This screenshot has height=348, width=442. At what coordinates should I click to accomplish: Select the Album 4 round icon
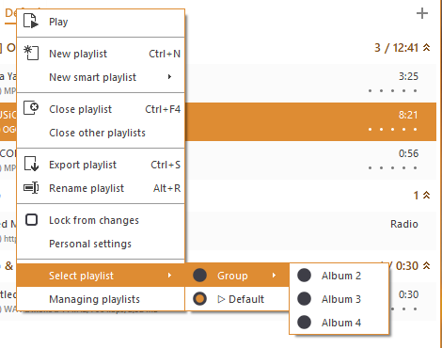click(304, 323)
